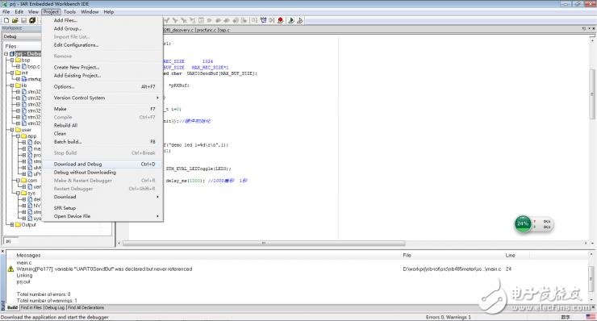Click the bsp folder icon

(18, 60)
